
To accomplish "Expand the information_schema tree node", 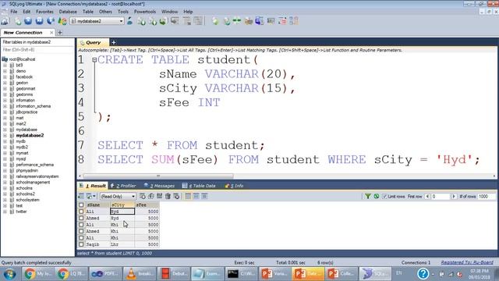I will tap(5, 106).
